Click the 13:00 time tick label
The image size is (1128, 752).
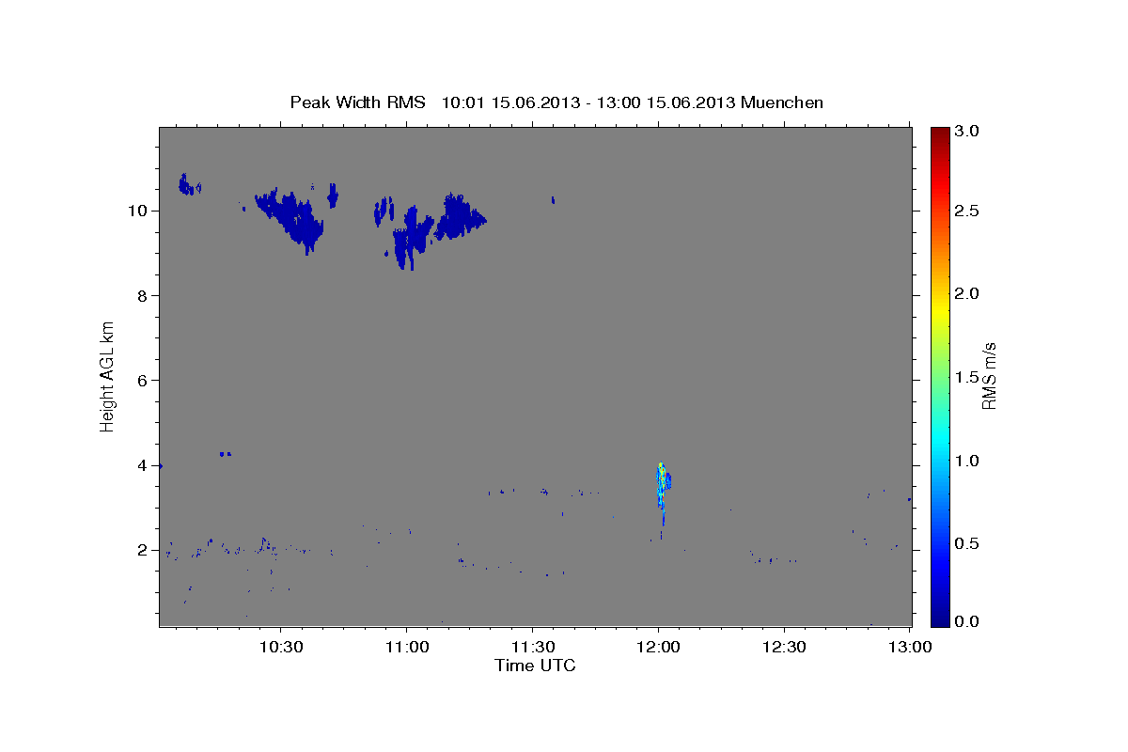click(x=910, y=647)
